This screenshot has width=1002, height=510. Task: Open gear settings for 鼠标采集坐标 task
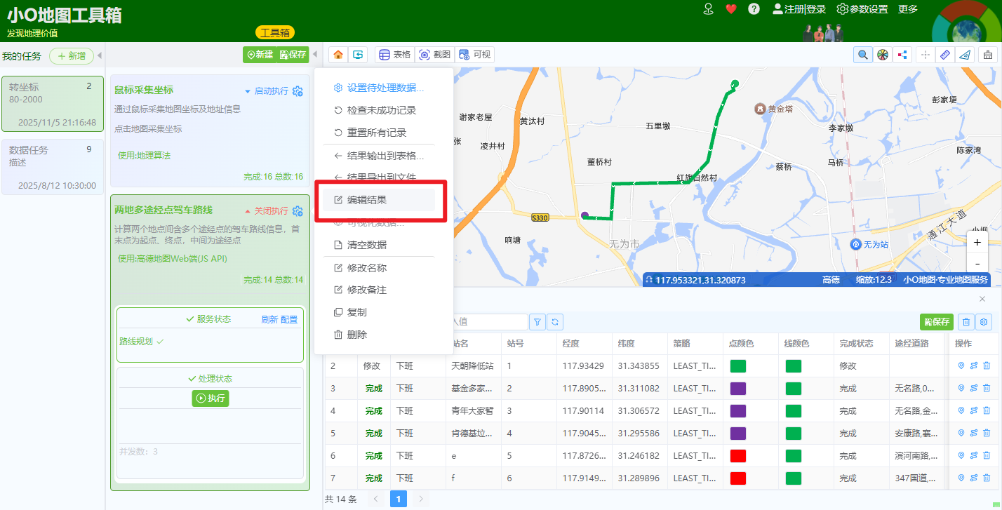tap(298, 91)
